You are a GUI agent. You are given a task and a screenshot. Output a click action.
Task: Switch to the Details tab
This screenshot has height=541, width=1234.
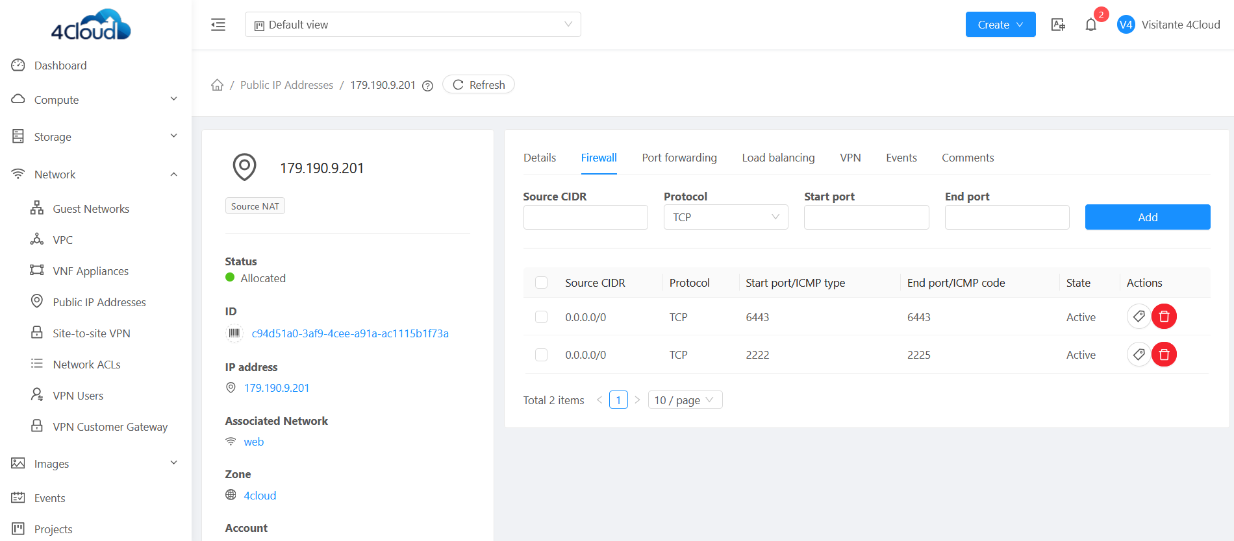point(540,158)
